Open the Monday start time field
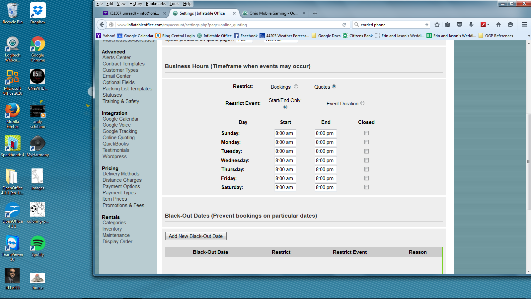Image resolution: width=531 pixels, height=299 pixels. click(x=285, y=142)
